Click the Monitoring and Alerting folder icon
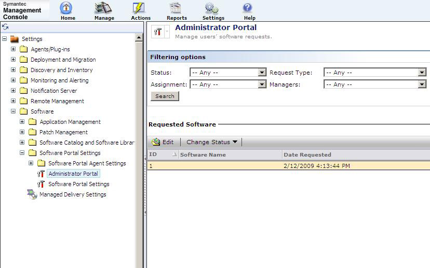The image size is (430, 268). (x=23, y=80)
